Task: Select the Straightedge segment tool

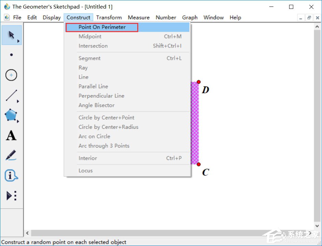Action: (12, 95)
